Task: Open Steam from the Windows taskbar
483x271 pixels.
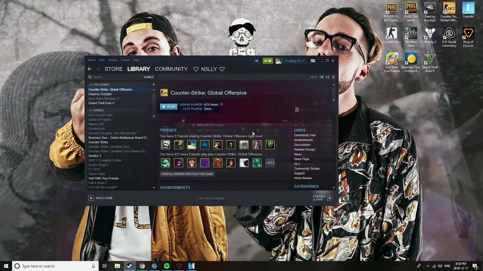Action: pyautogui.click(x=129, y=266)
